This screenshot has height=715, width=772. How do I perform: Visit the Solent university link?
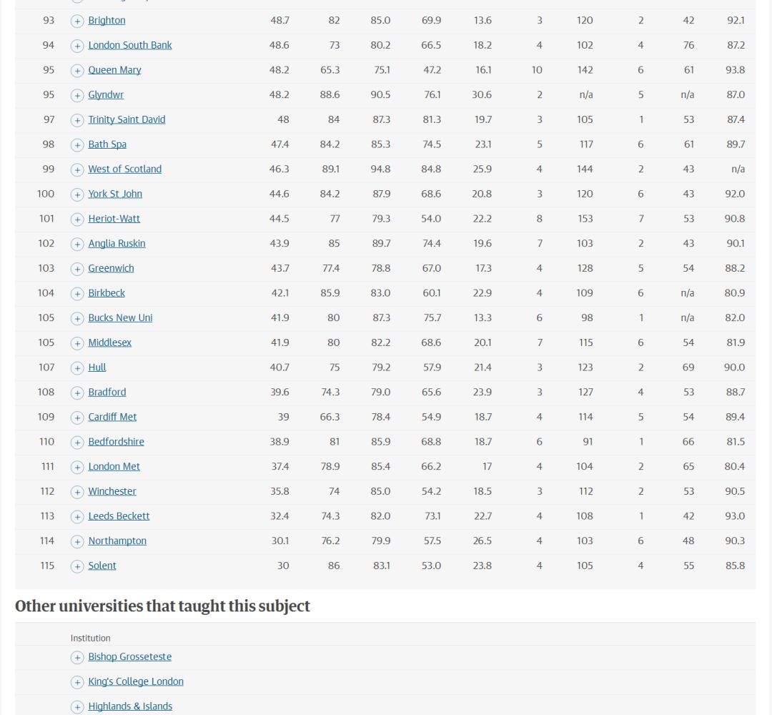tap(102, 566)
